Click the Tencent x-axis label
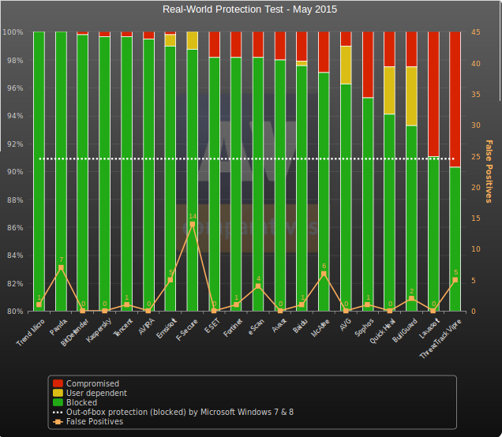This screenshot has height=437, width=502. click(122, 327)
